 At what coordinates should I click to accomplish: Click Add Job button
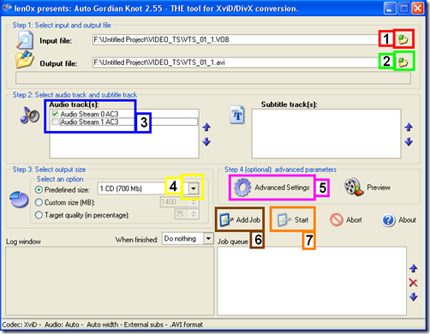[240, 220]
